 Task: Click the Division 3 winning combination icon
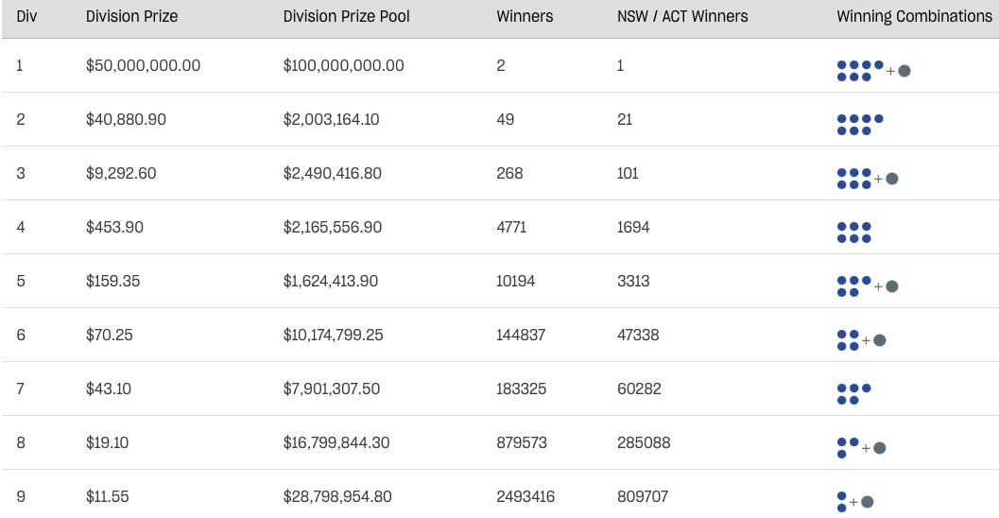point(868,179)
